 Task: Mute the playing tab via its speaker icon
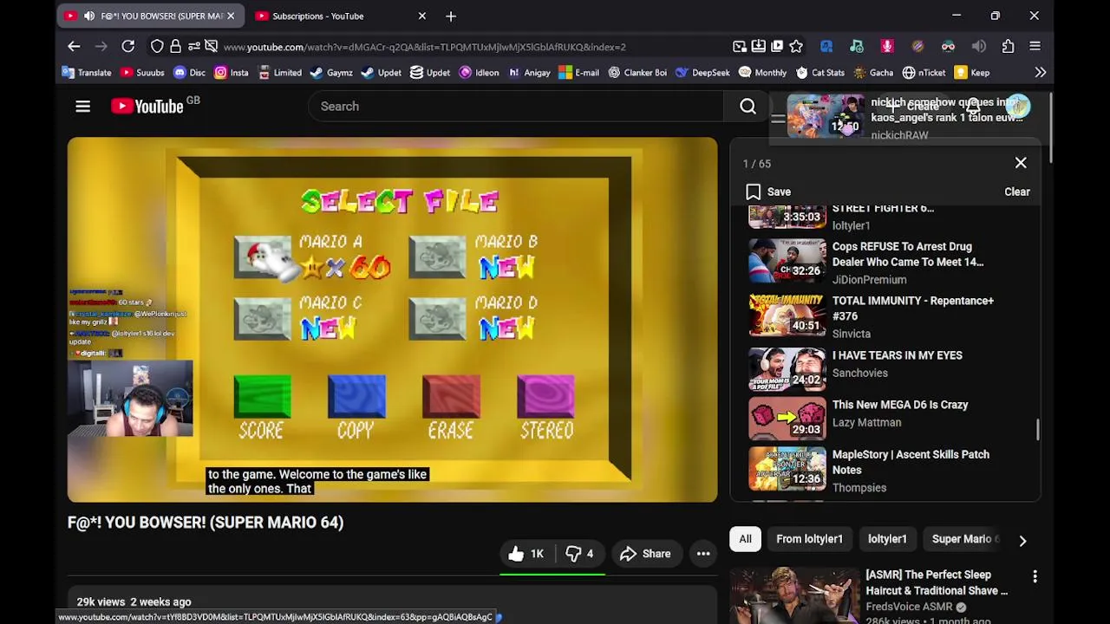point(89,16)
